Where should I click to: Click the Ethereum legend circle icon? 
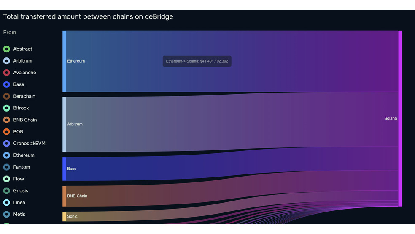7,155
